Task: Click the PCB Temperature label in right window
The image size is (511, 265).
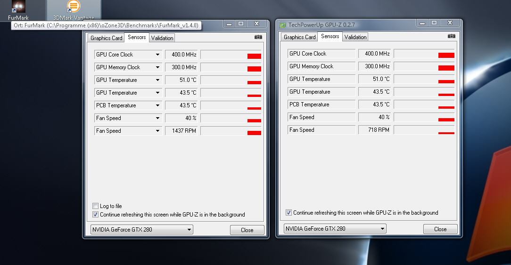Action: point(321,104)
